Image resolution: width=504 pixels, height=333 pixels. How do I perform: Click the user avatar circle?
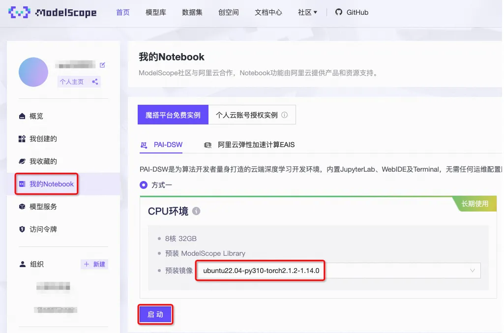pyautogui.click(x=33, y=72)
